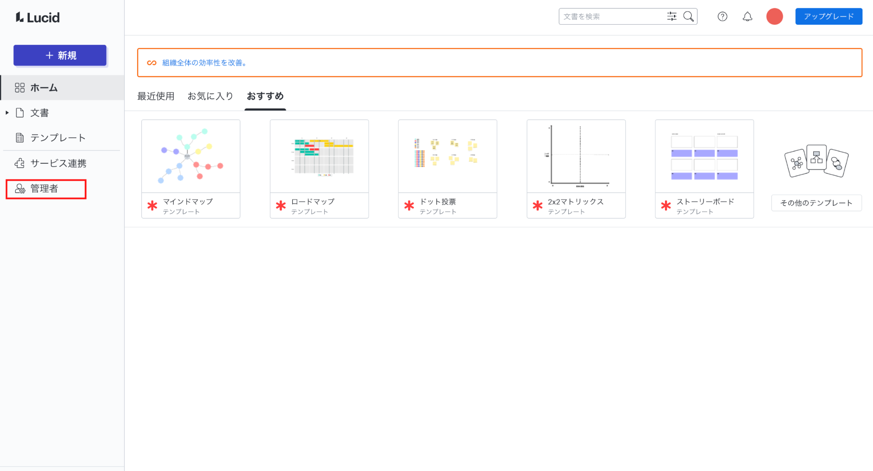Click the red asterisk beside マインドマップ
This screenshot has height=471, width=873.
coord(152,206)
